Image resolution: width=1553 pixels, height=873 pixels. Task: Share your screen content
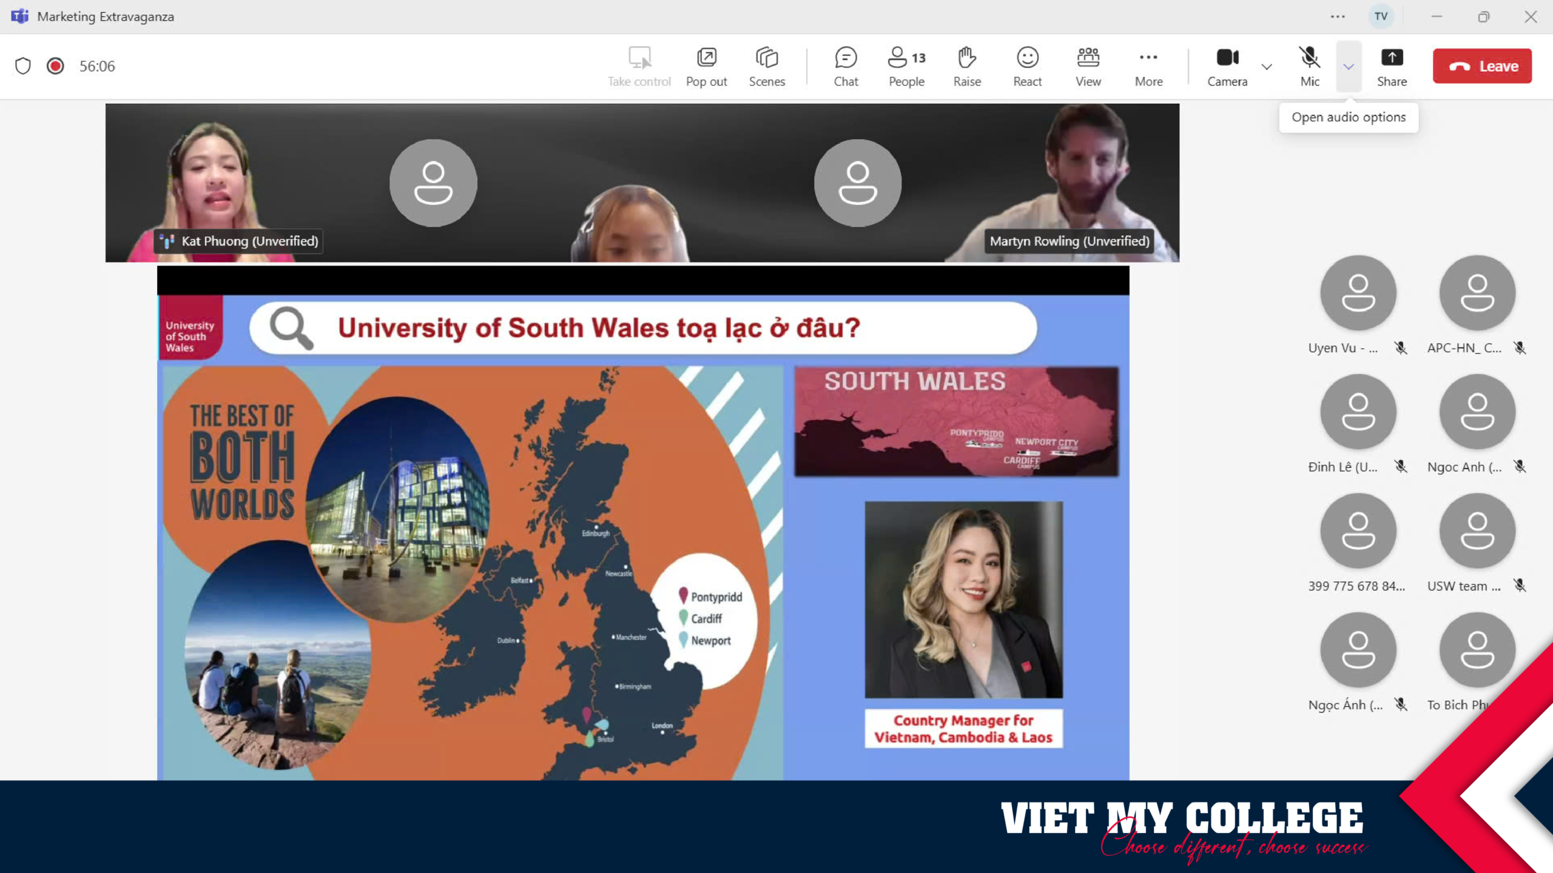click(x=1392, y=66)
